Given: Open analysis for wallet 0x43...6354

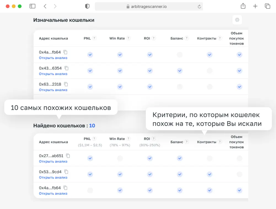Looking at the screenshot, I should (53, 74).
